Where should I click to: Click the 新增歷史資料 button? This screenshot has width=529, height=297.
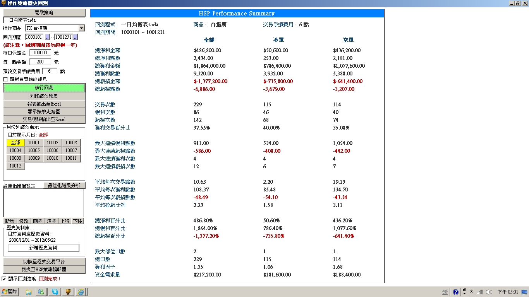pyautogui.click(x=43, y=248)
